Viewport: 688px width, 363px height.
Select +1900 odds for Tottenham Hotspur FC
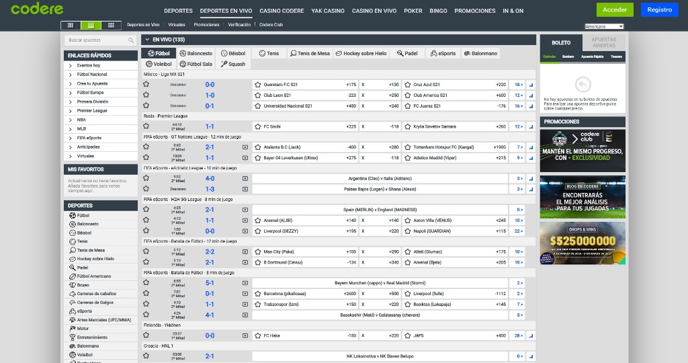(497, 147)
